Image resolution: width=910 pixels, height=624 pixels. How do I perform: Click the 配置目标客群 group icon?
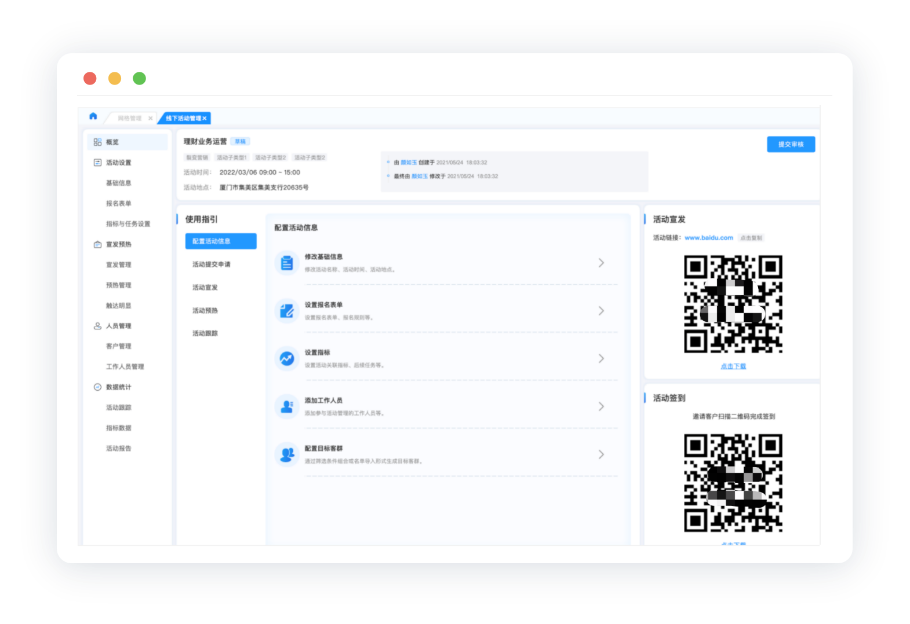click(x=286, y=455)
